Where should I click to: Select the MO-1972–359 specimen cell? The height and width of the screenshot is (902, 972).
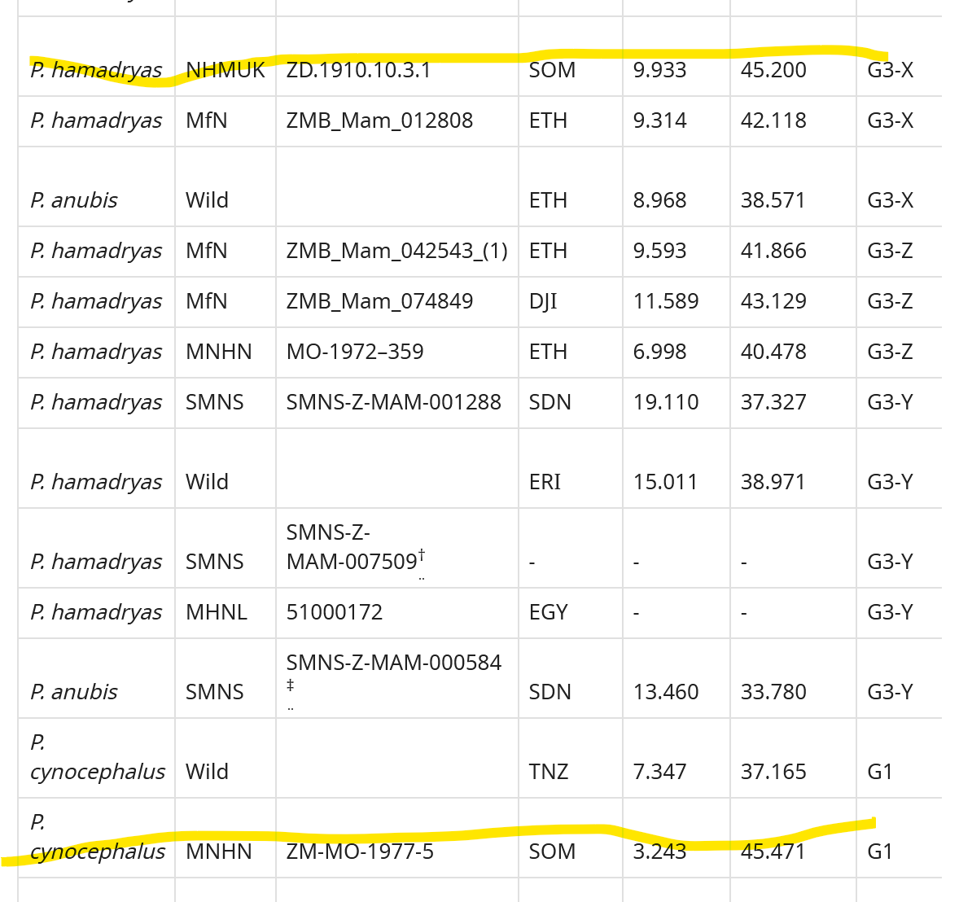355,352
